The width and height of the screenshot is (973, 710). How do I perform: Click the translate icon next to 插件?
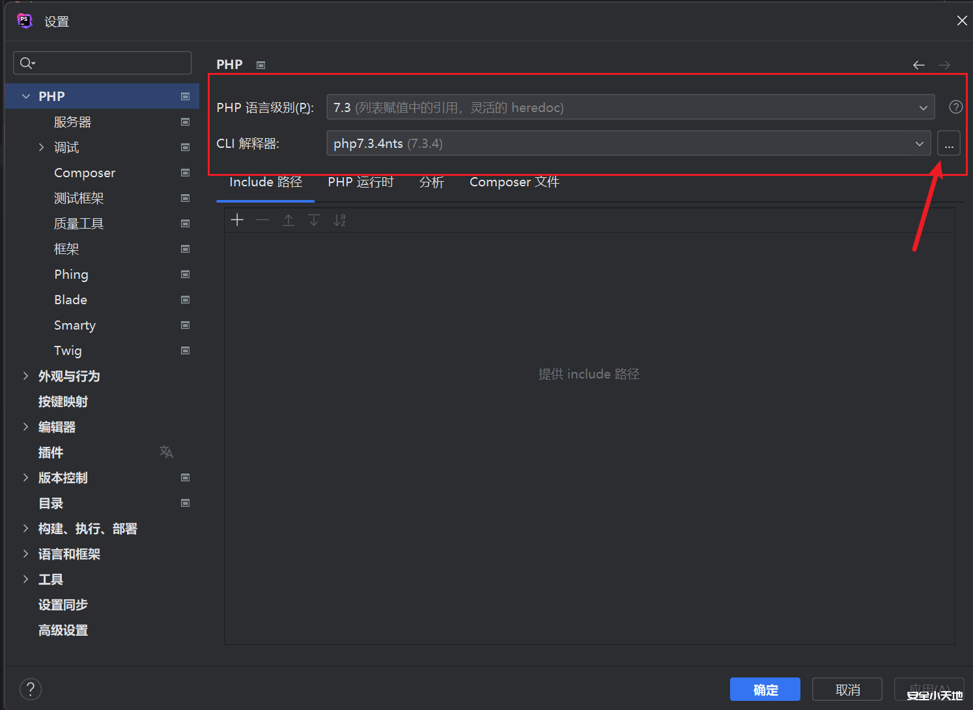(x=166, y=451)
